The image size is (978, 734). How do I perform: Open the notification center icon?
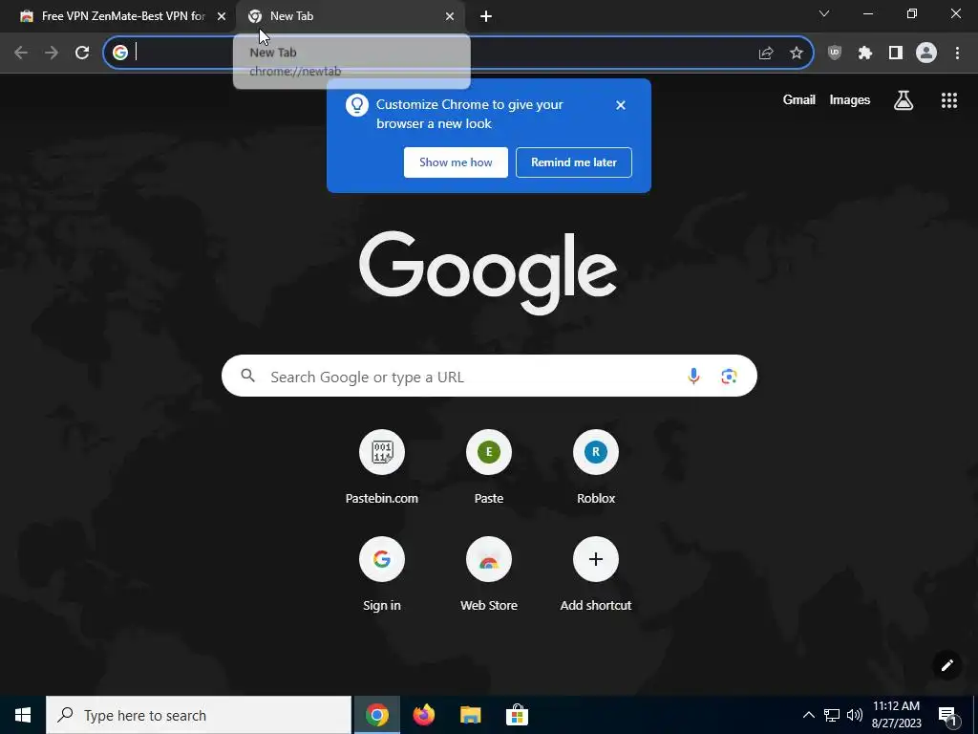click(947, 716)
